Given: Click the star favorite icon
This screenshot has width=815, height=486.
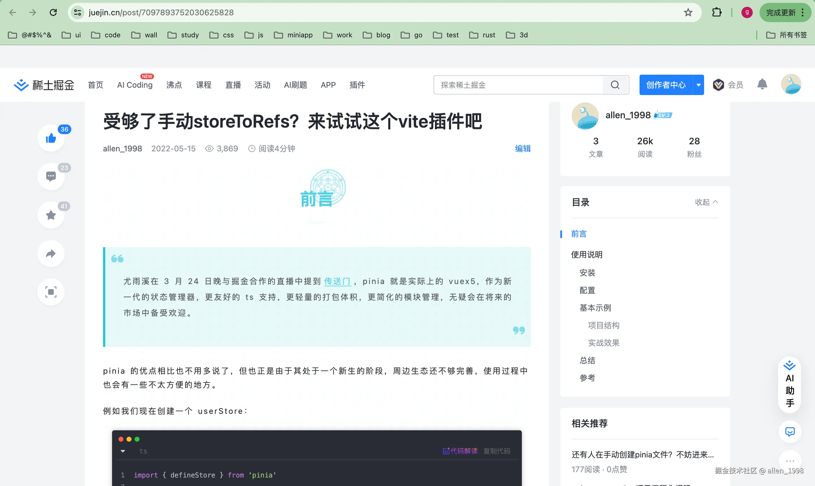Looking at the screenshot, I should (x=51, y=215).
